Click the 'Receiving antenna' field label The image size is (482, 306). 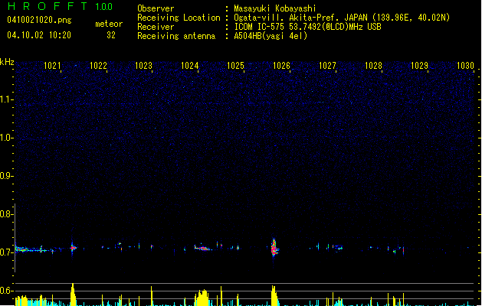(x=176, y=36)
